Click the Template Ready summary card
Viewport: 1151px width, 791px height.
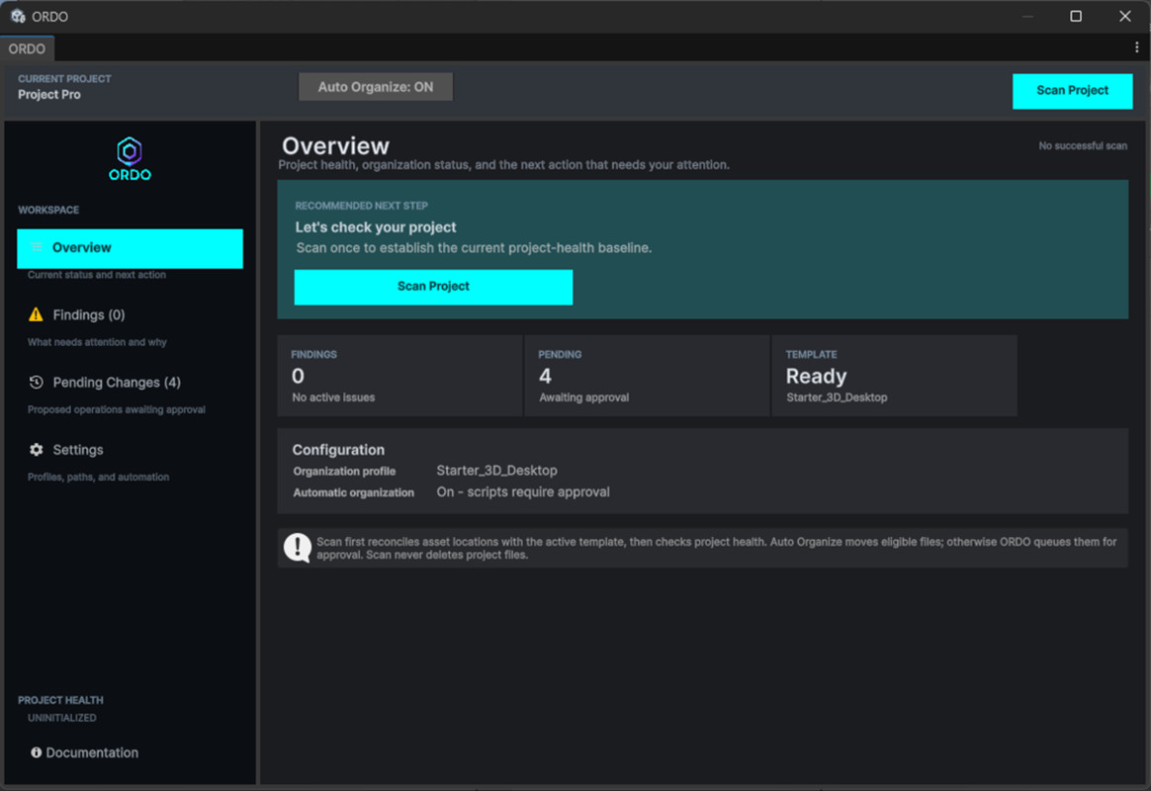894,376
